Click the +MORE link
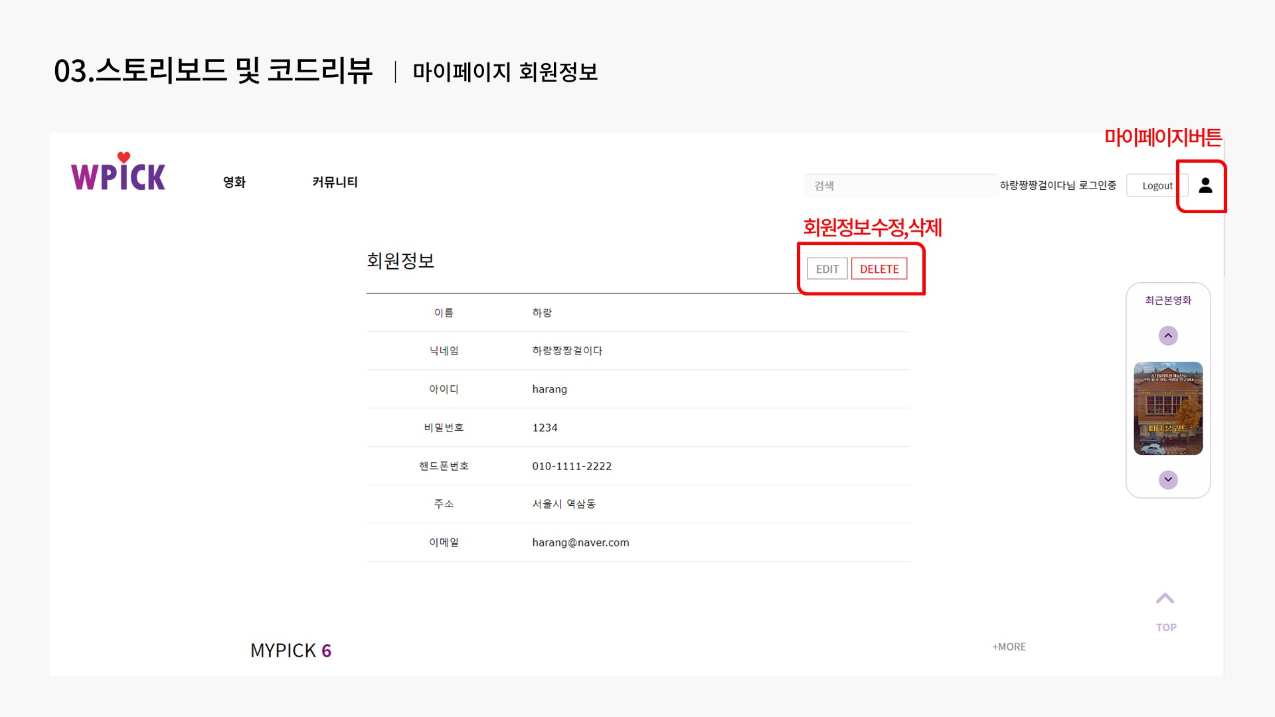This screenshot has width=1275, height=717. 1009,647
